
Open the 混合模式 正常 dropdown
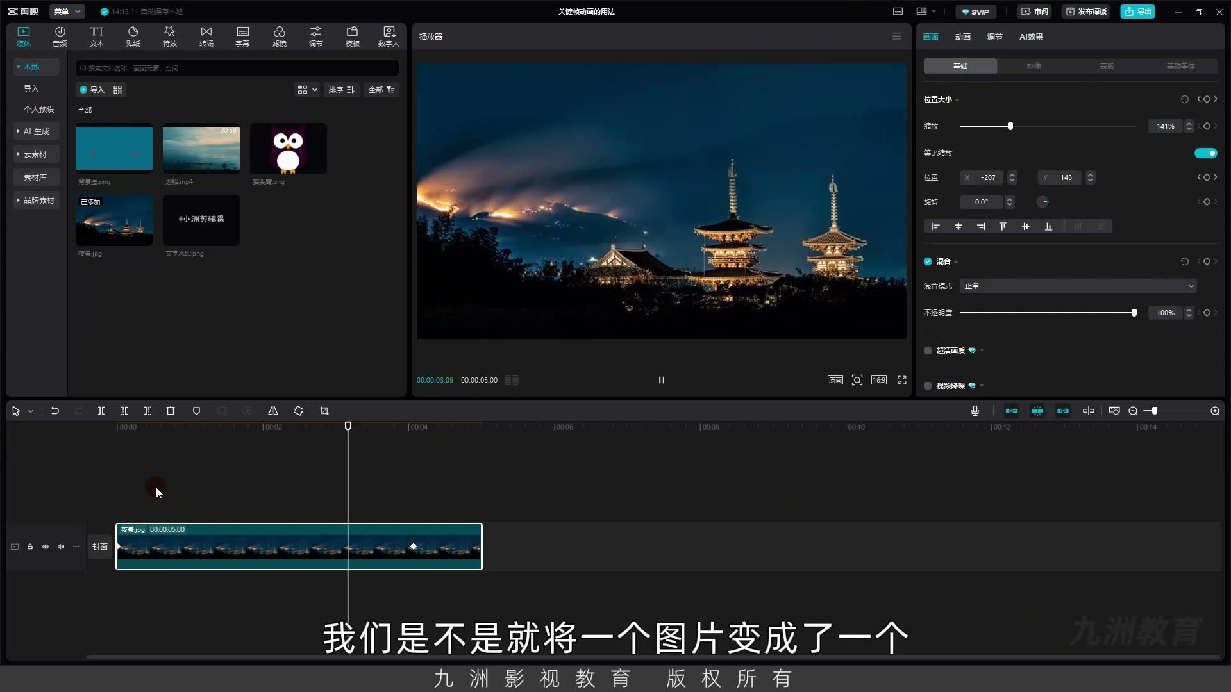1078,286
